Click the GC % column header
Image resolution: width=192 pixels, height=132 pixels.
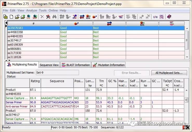pos(112,83)
